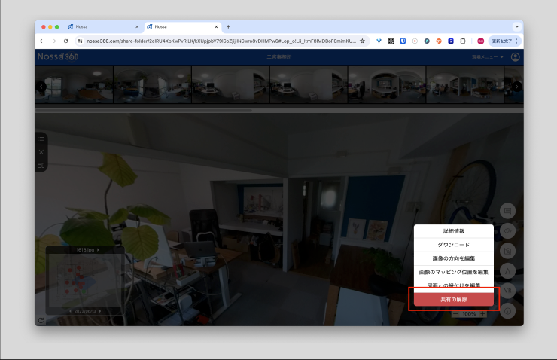Open the Chrome profile avatar
Viewport: 557px width, 360px height.
[x=481, y=41]
